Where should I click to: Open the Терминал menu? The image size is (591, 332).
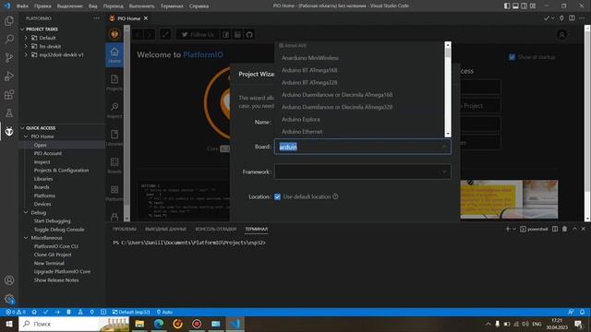[172, 6]
